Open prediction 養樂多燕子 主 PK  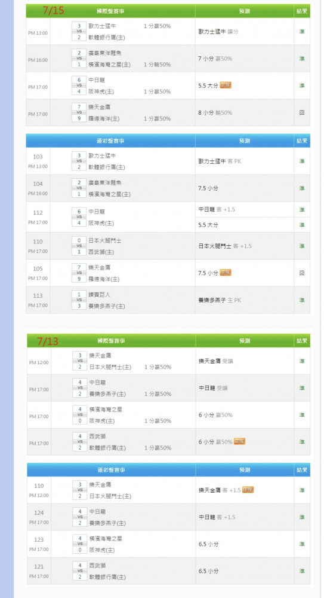click(x=220, y=300)
